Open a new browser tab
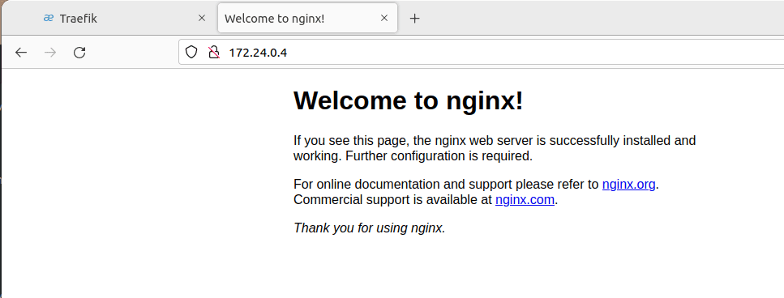Image resolution: width=784 pixels, height=298 pixels. click(x=414, y=19)
